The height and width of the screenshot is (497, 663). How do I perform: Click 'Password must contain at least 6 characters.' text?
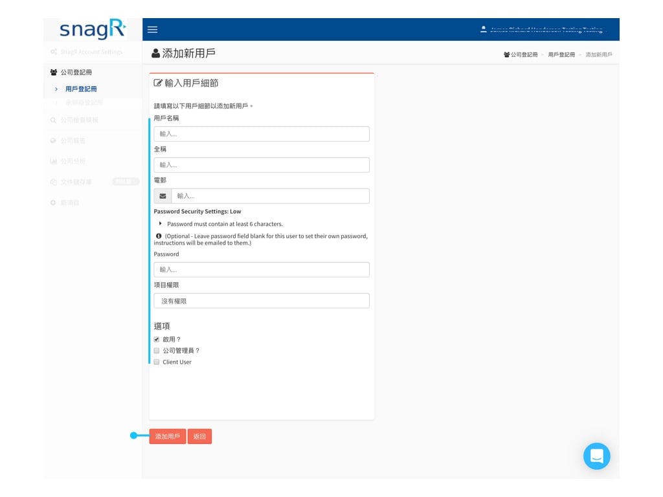click(225, 224)
